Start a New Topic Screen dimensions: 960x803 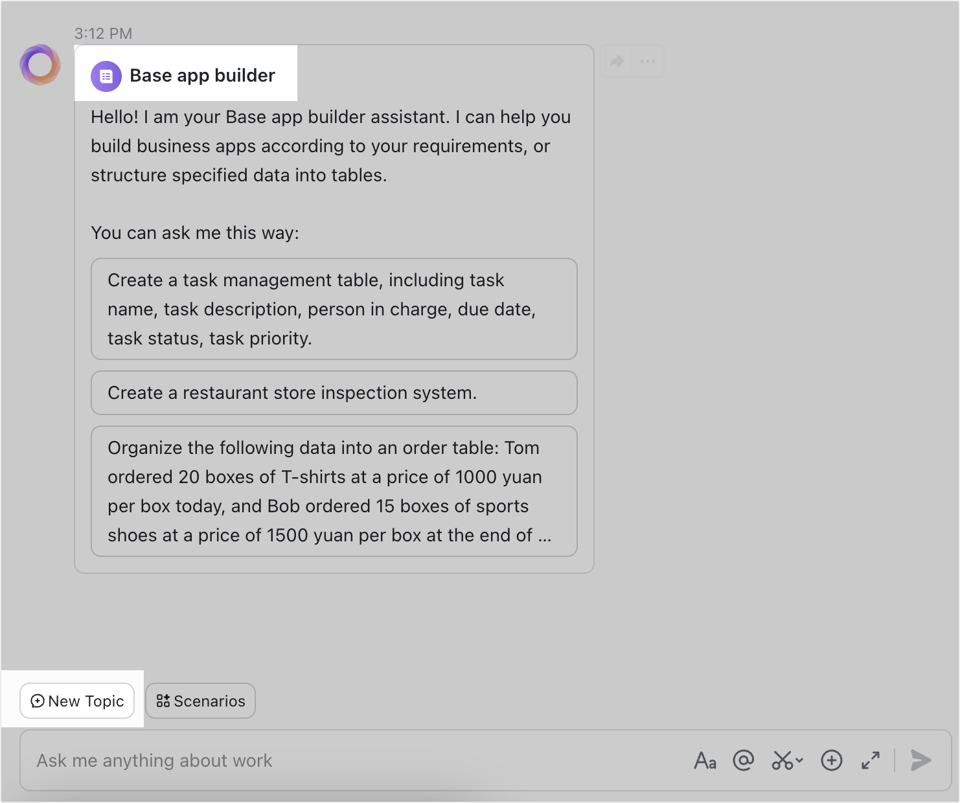(x=76, y=701)
